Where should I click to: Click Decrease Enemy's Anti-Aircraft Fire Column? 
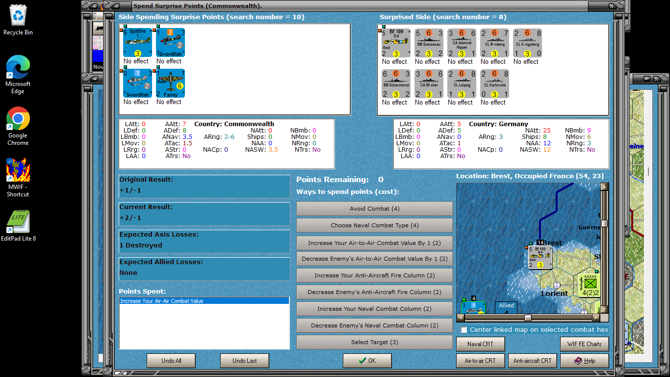374,292
